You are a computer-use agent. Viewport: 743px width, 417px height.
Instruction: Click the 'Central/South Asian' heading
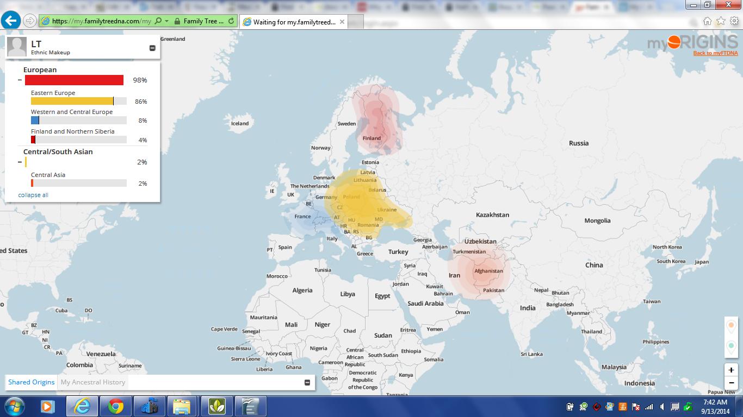58,151
